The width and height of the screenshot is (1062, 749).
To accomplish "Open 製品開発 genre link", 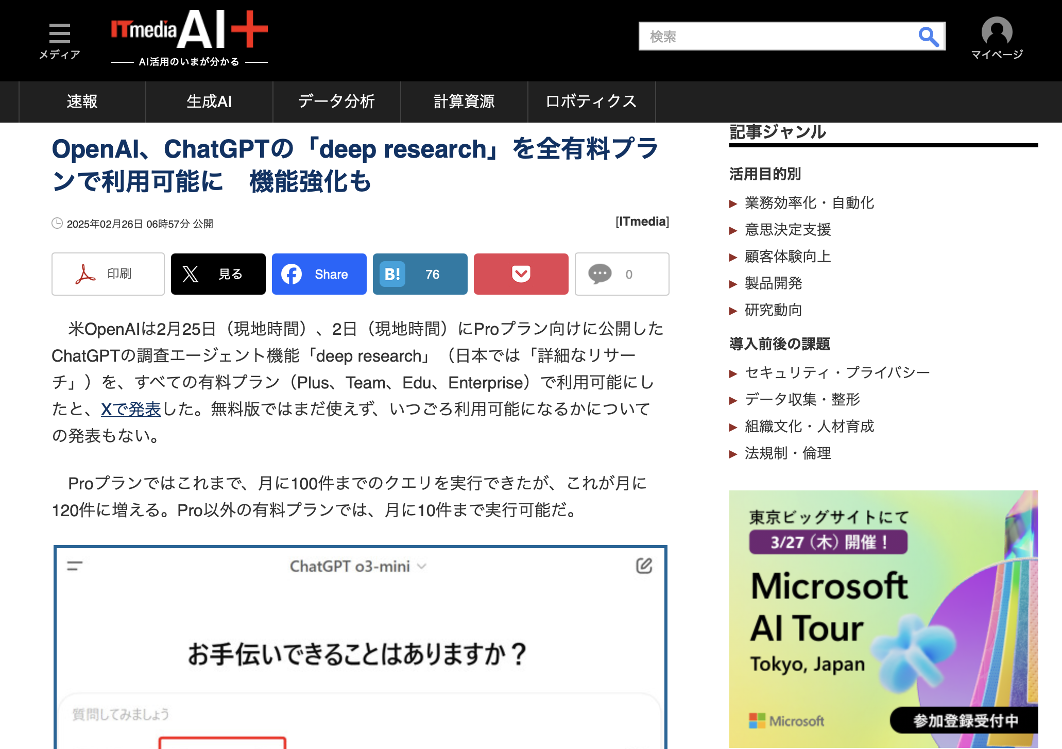I will 774,283.
